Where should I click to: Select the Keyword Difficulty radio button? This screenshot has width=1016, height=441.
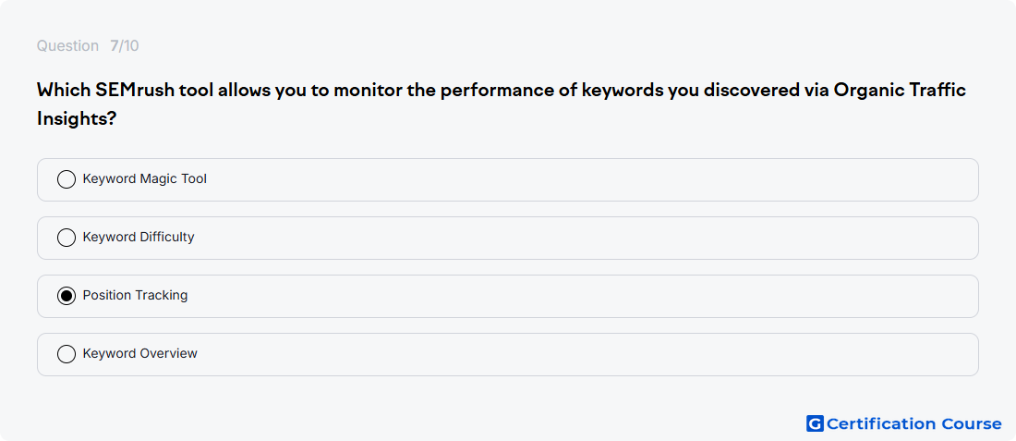(67, 238)
